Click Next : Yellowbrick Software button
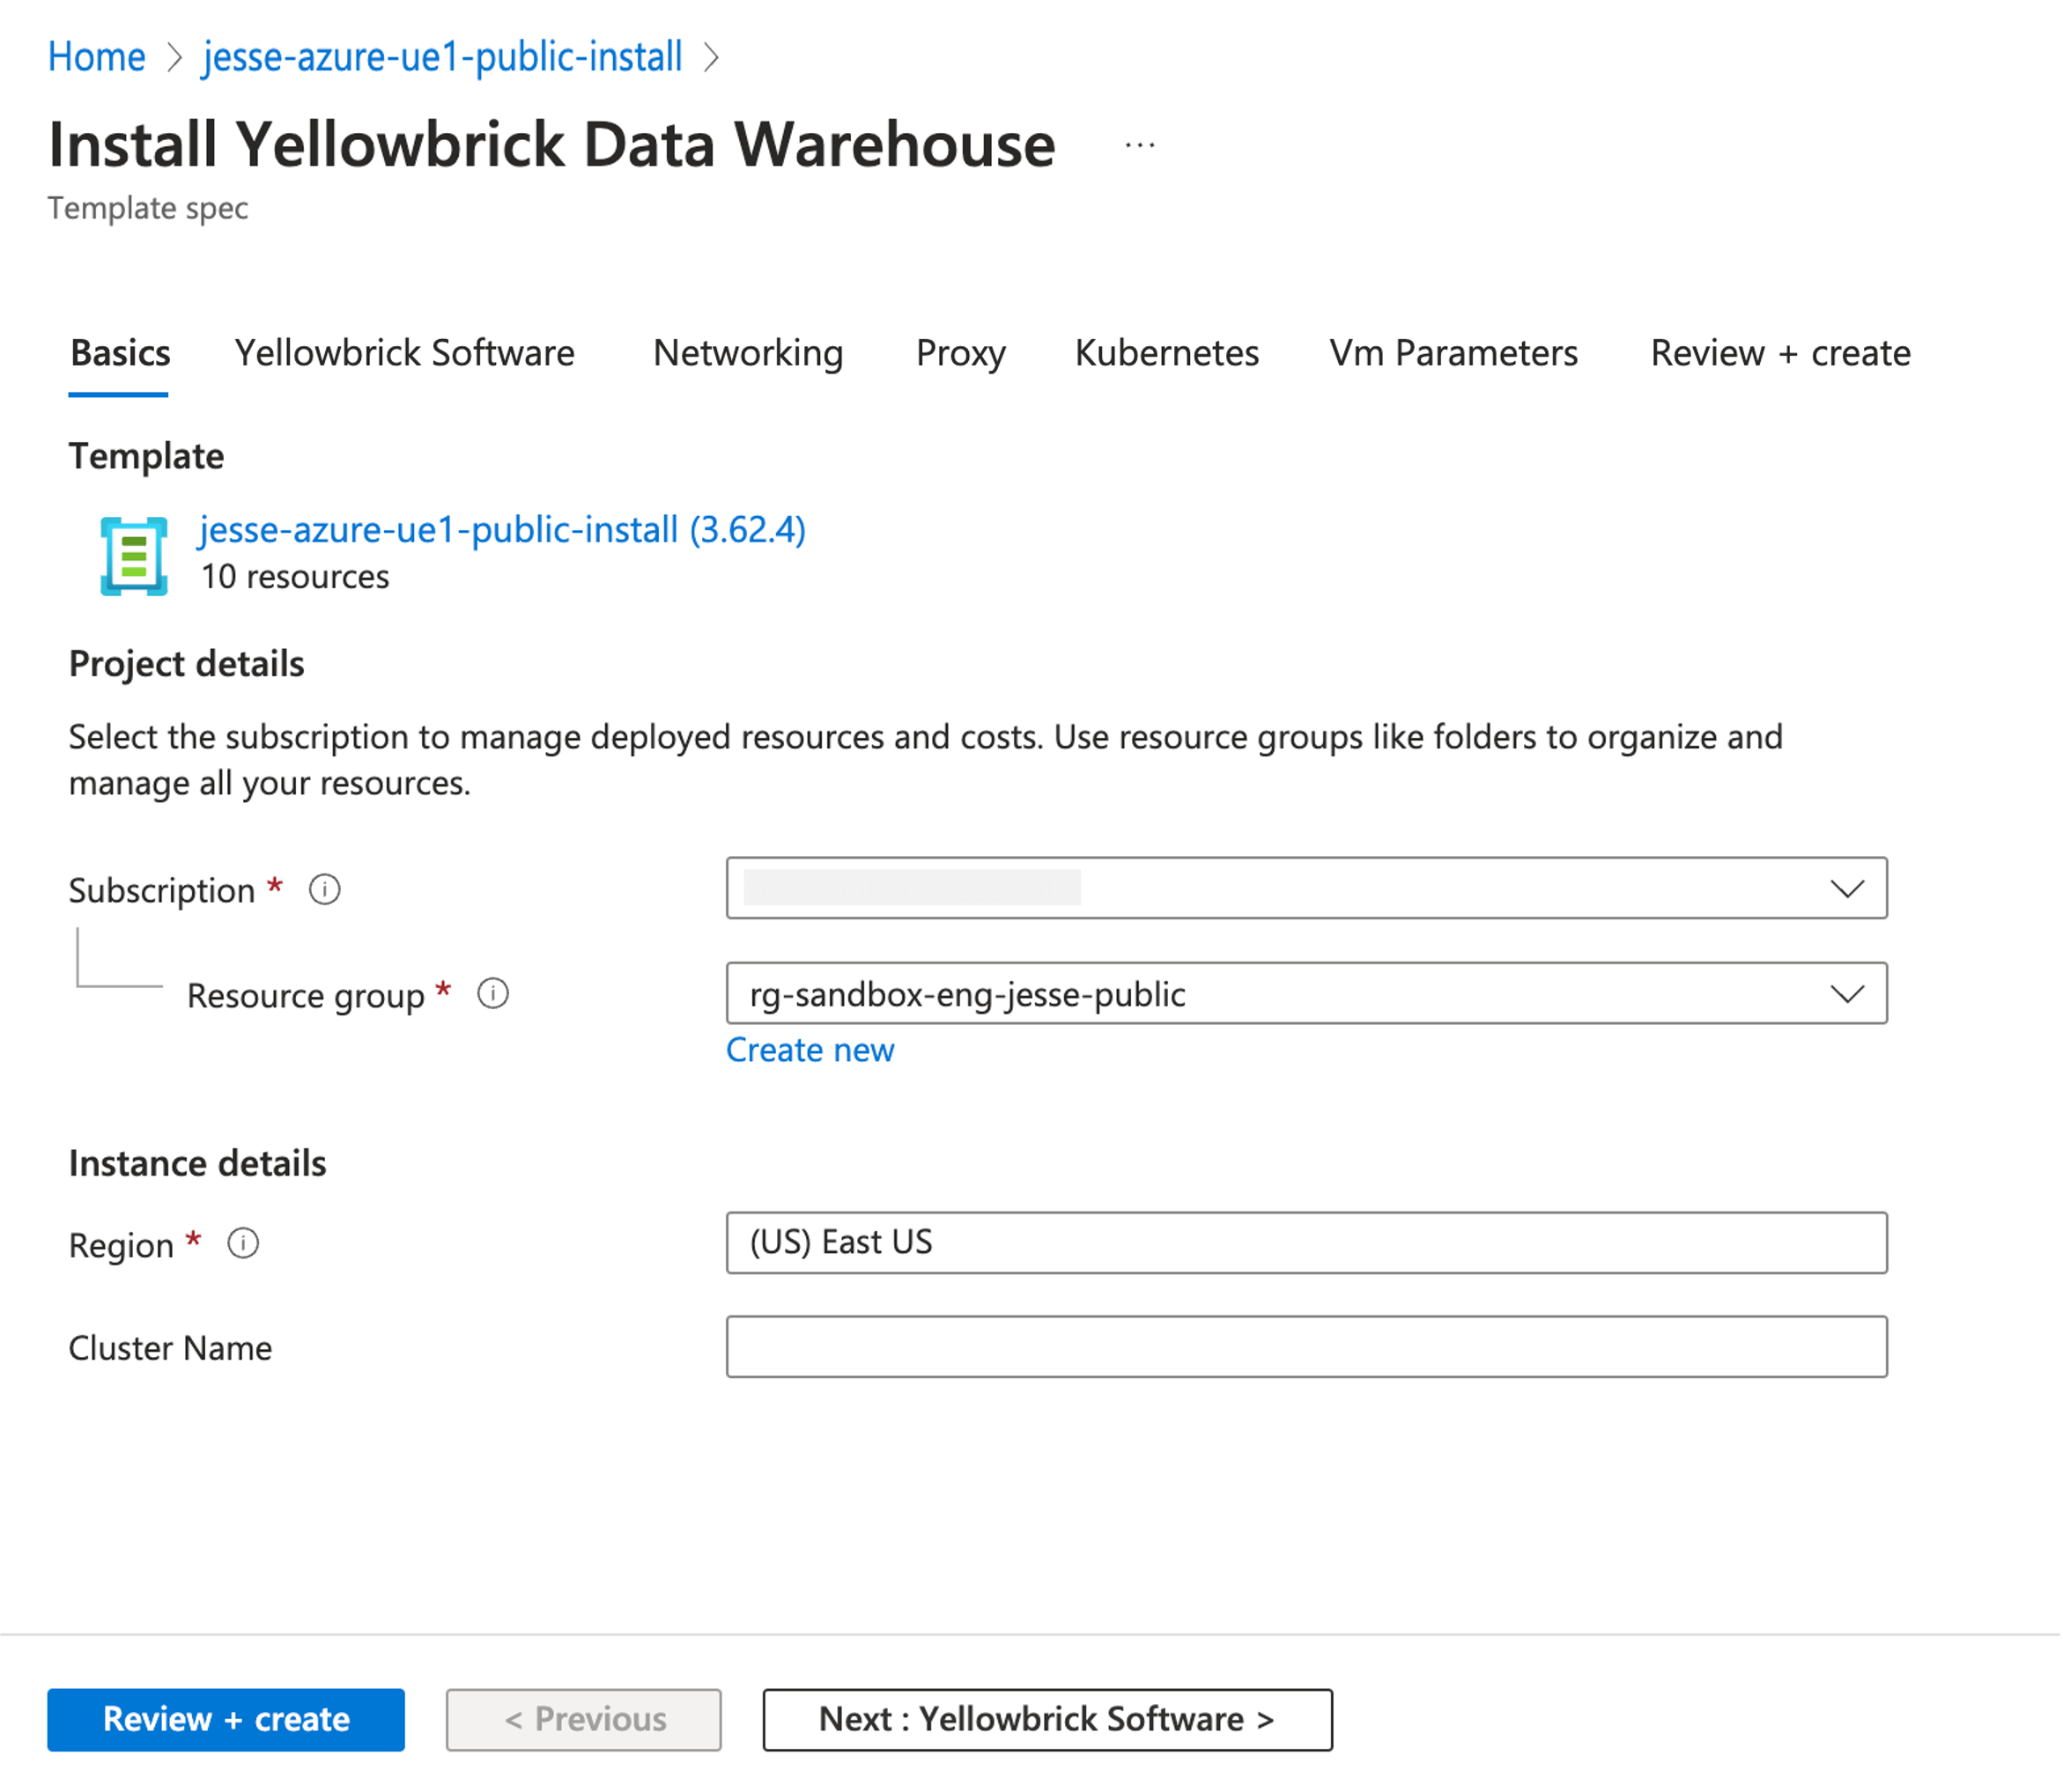 click(x=1047, y=1720)
